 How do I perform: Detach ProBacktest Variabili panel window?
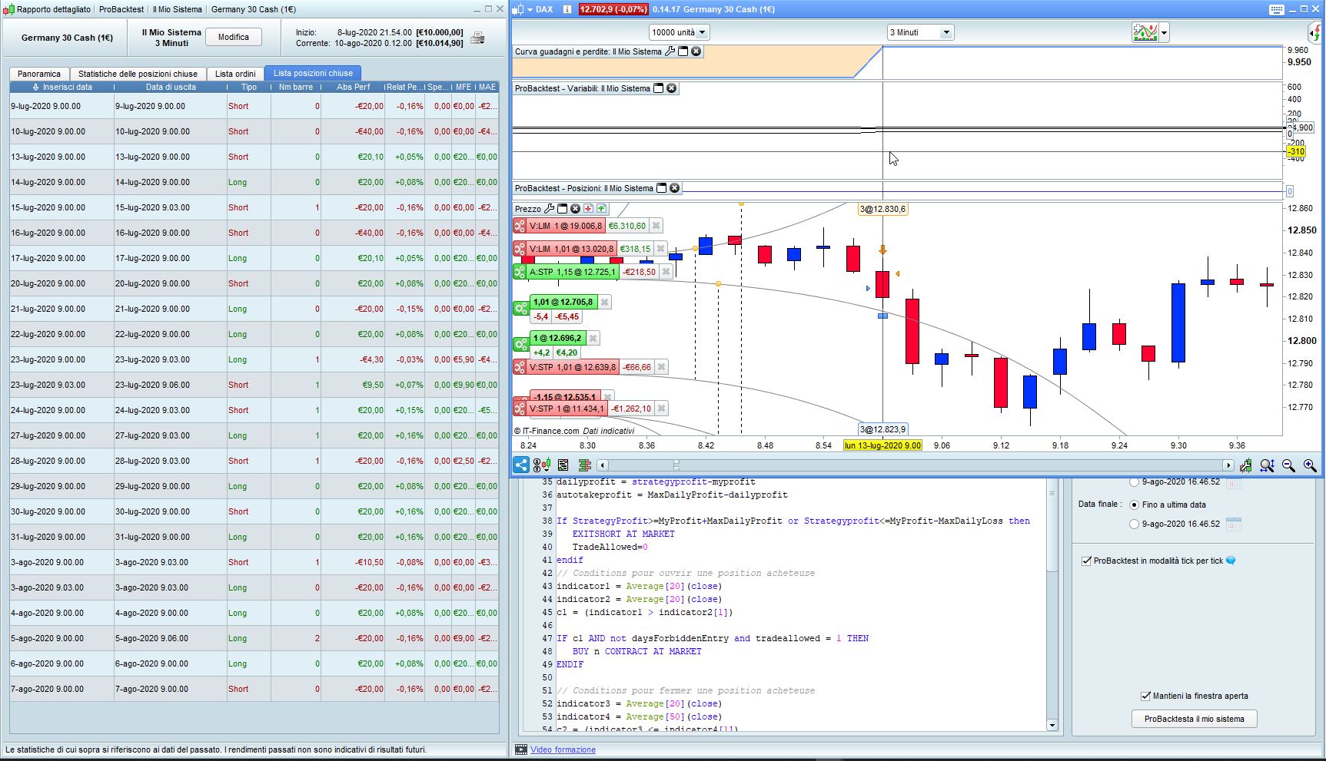658,88
